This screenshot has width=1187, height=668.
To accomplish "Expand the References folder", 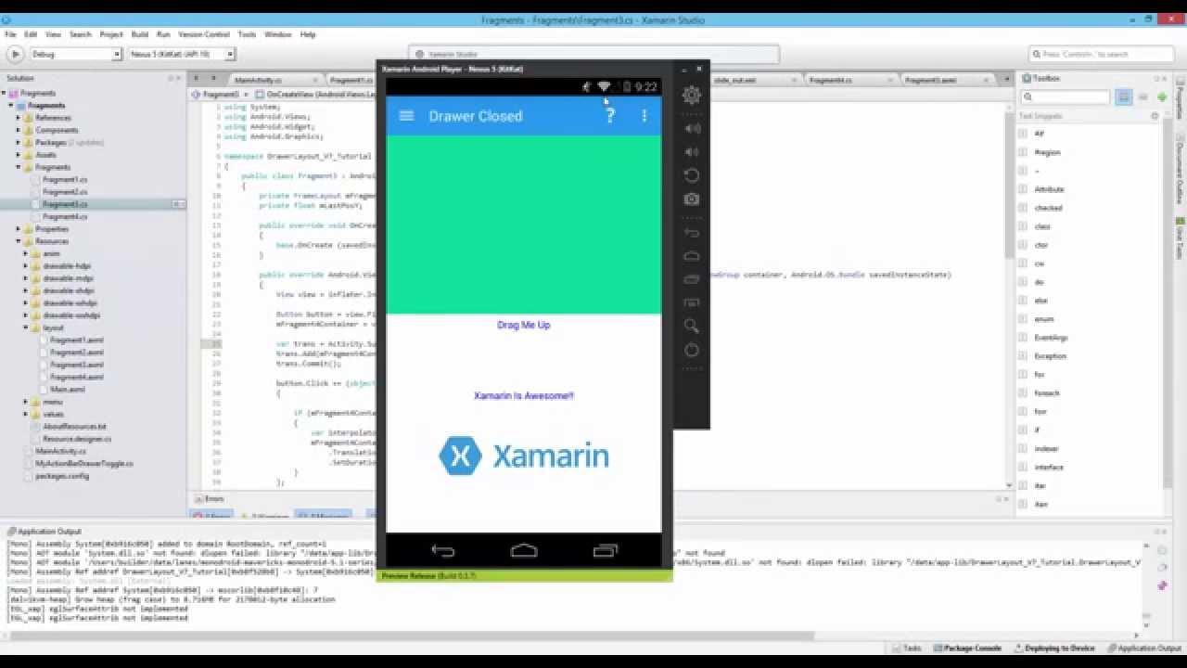I will click(x=18, y=118).
